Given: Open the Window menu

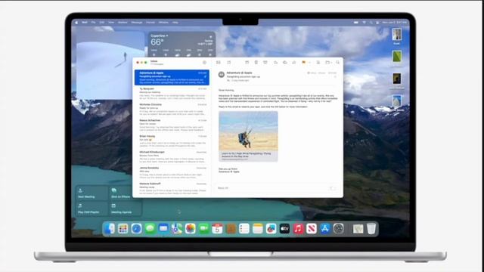Looking at the screenshot, I should (163, 23).
